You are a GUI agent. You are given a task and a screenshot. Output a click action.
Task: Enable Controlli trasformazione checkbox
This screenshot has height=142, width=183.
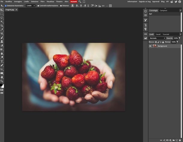tap(38, 6)
